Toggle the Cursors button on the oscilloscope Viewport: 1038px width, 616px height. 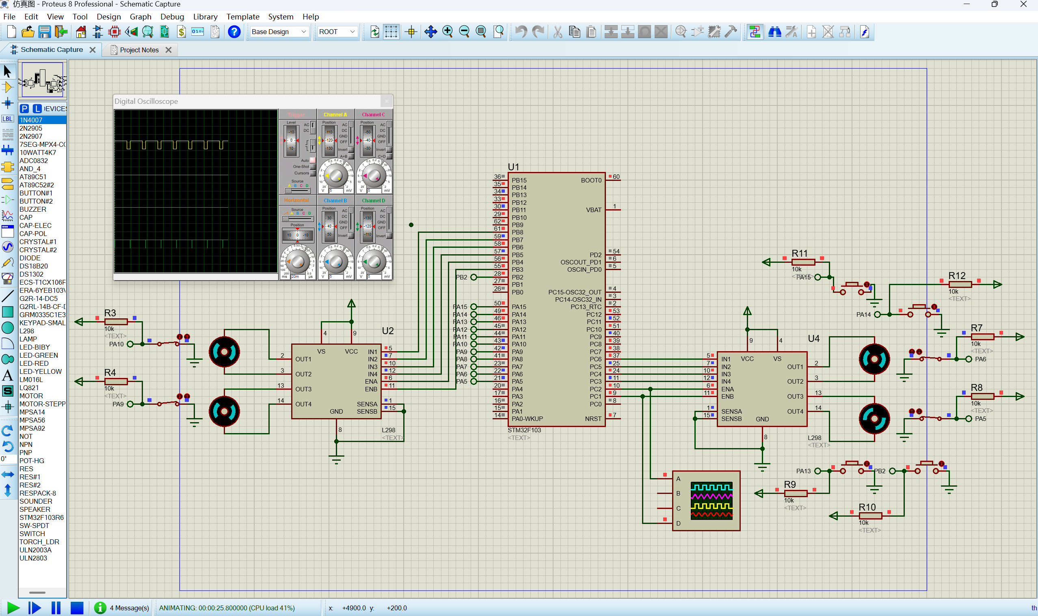(x=313, y=174)
